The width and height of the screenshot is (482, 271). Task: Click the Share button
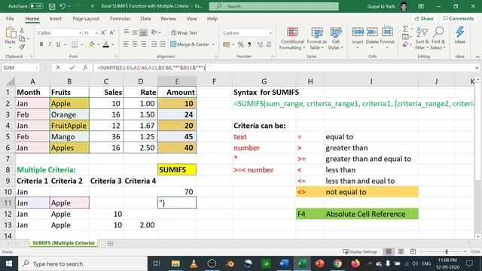coord(424,19)
